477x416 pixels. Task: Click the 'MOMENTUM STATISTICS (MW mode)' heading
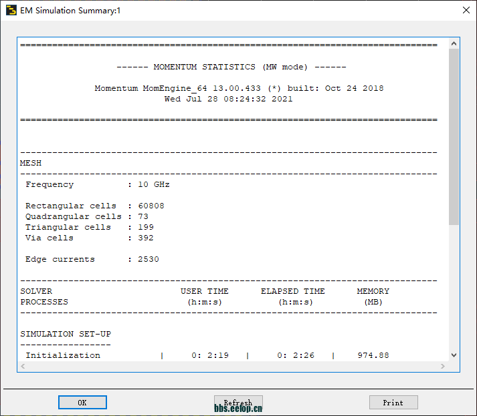[x=231, y=67]
